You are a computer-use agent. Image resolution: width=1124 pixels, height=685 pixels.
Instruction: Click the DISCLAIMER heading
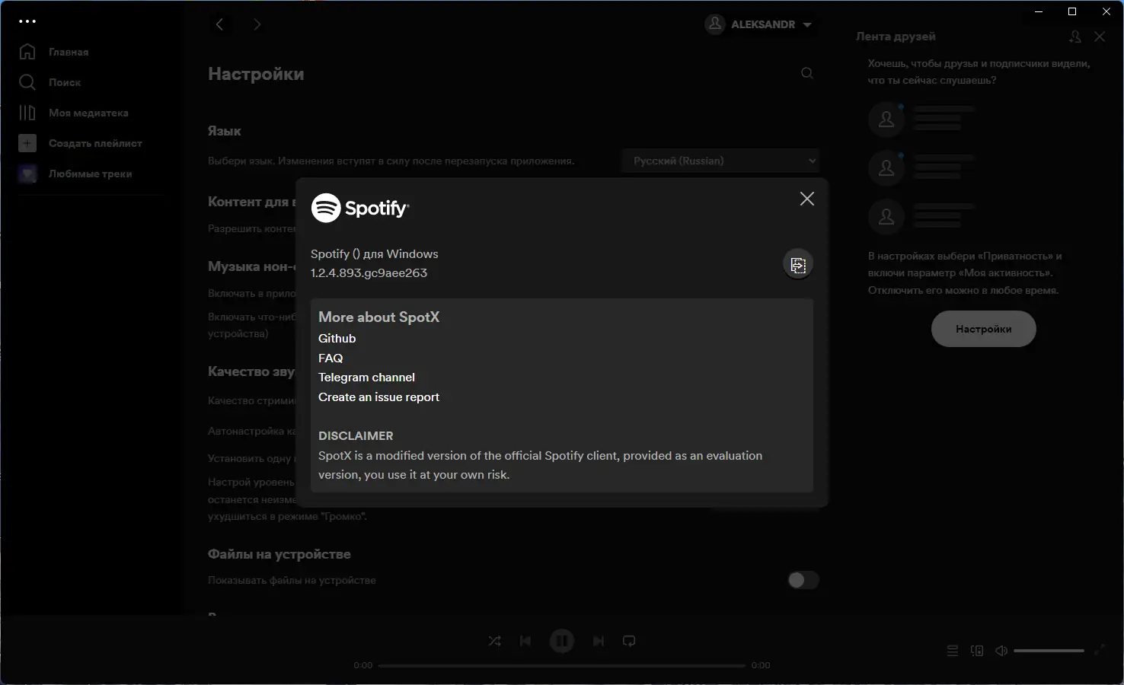356,436
